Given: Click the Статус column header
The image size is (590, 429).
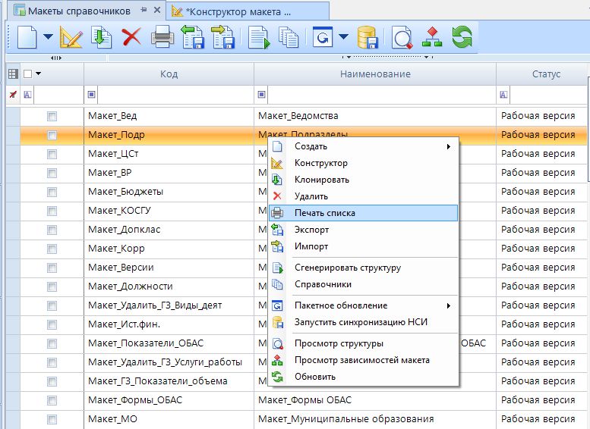Looking at the screenshot, I should [x=542, y=74].
